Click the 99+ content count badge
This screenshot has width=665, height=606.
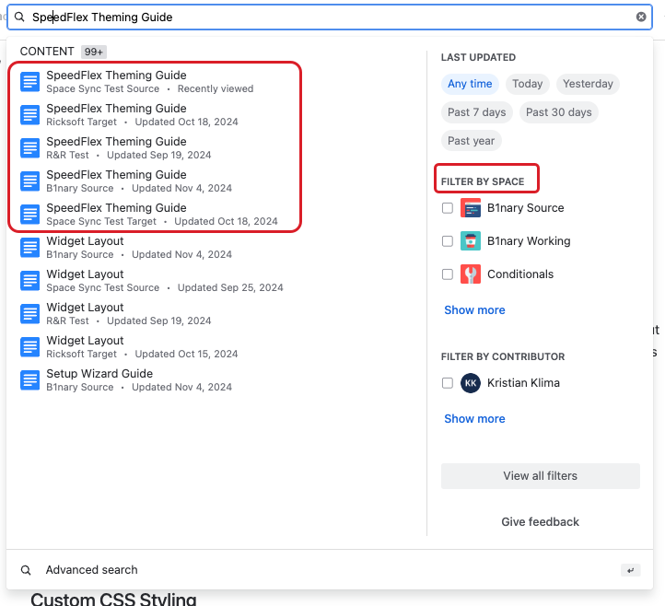coord(94,52)
